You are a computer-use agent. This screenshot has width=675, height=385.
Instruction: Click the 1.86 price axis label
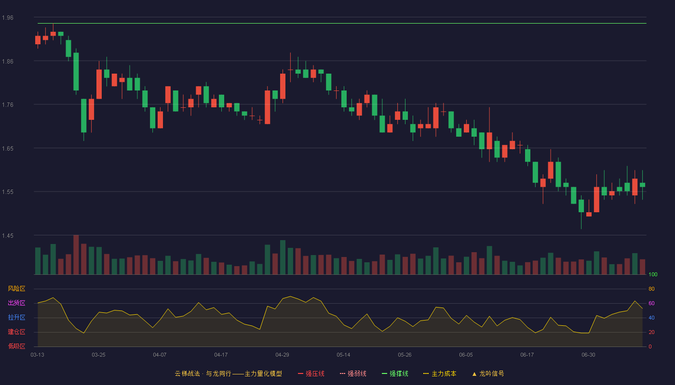pos(8,61)
